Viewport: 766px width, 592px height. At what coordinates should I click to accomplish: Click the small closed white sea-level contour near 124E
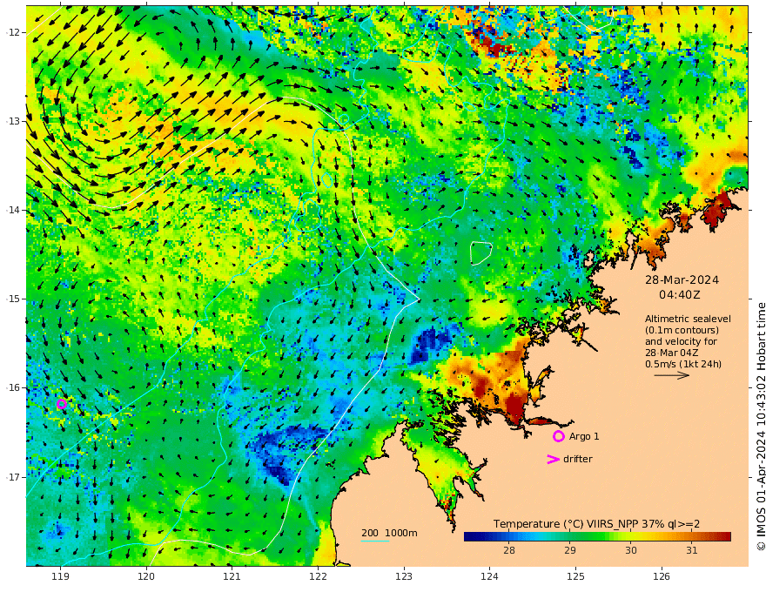[x=480, y=253]
